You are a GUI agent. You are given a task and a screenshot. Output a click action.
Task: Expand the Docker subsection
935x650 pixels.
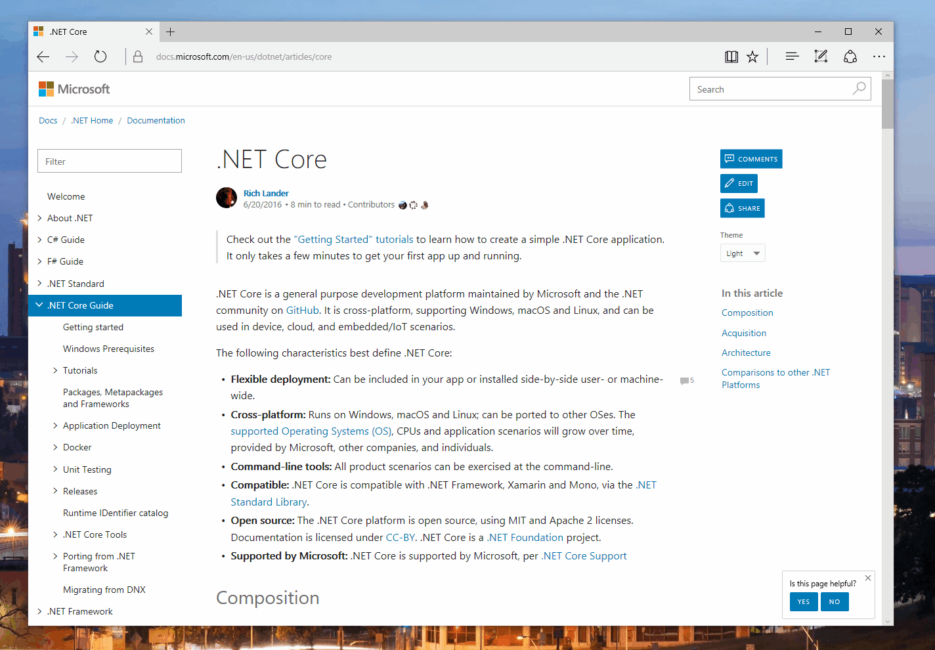point(55,447)
